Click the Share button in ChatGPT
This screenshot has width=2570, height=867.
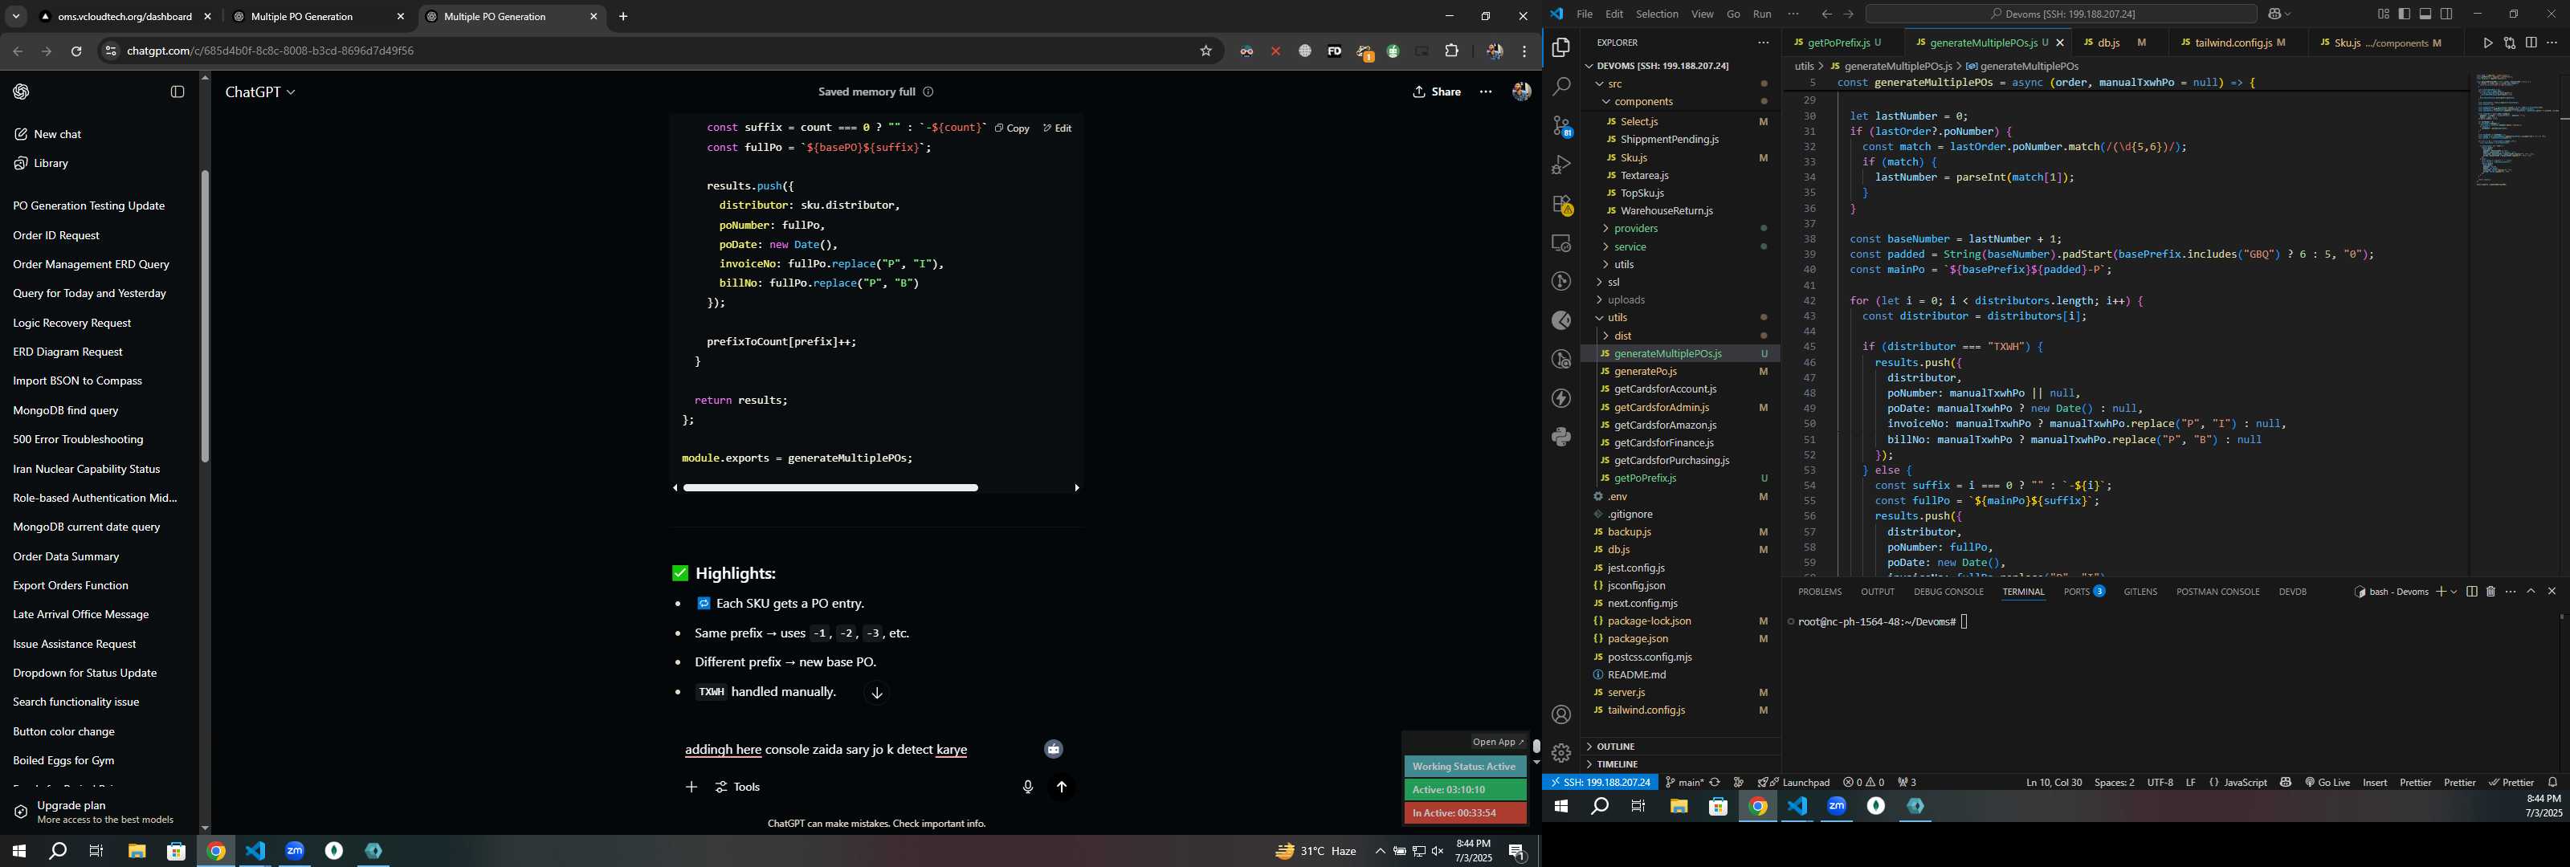click(x=1437, y=92)
